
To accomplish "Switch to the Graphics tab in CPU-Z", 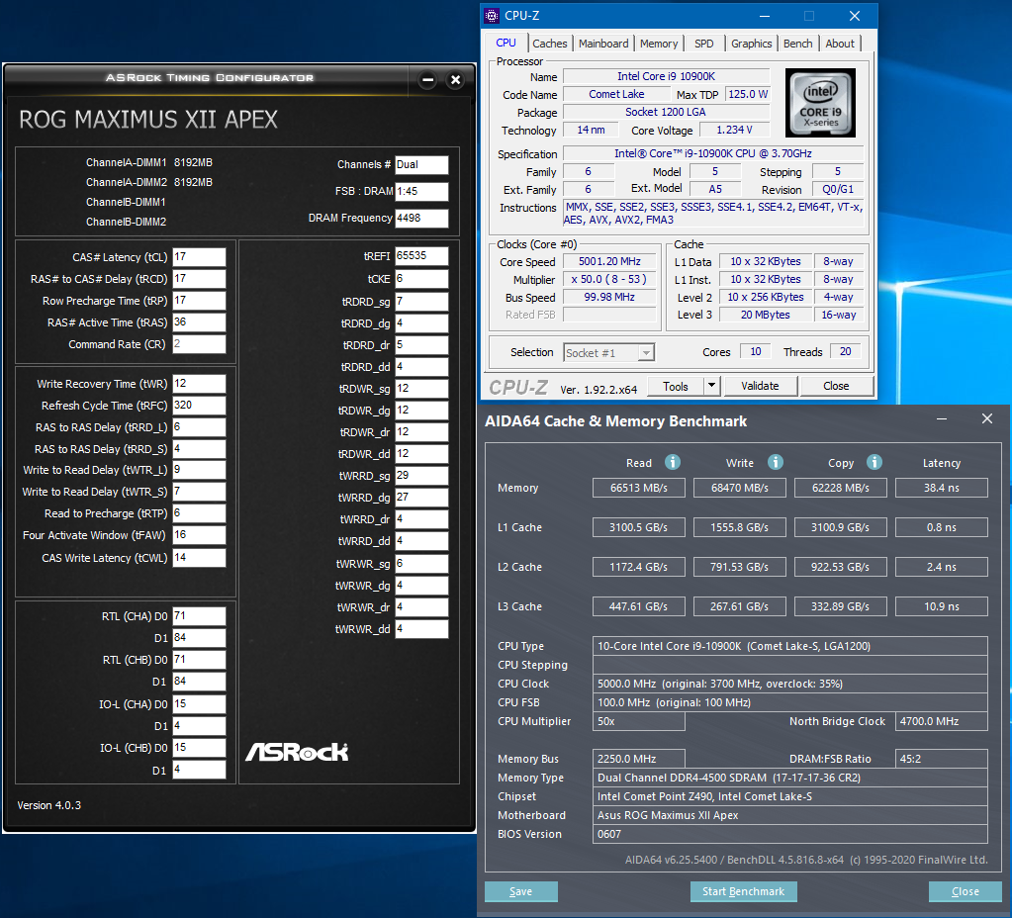I will (x=751, y=44).
